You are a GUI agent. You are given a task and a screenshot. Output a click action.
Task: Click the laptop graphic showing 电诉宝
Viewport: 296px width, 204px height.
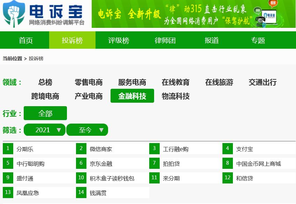(x=270, y=16)
